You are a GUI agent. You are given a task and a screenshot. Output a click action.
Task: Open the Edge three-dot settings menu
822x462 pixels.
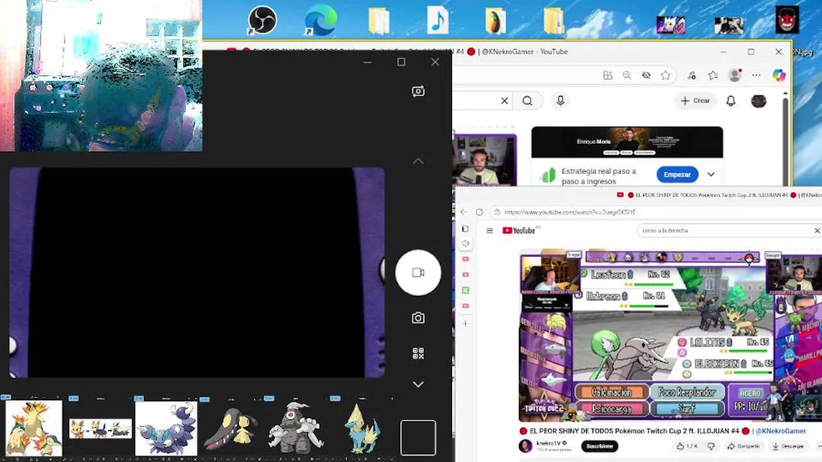pos(756,76)
